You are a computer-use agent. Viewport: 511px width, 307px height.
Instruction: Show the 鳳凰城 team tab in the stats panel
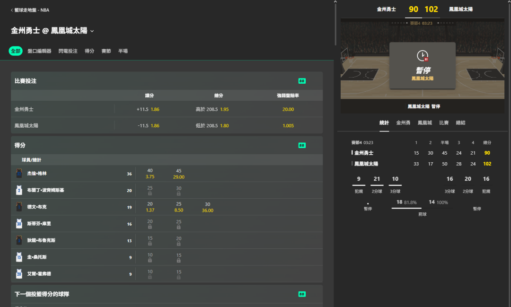click(x=424, y=123)
